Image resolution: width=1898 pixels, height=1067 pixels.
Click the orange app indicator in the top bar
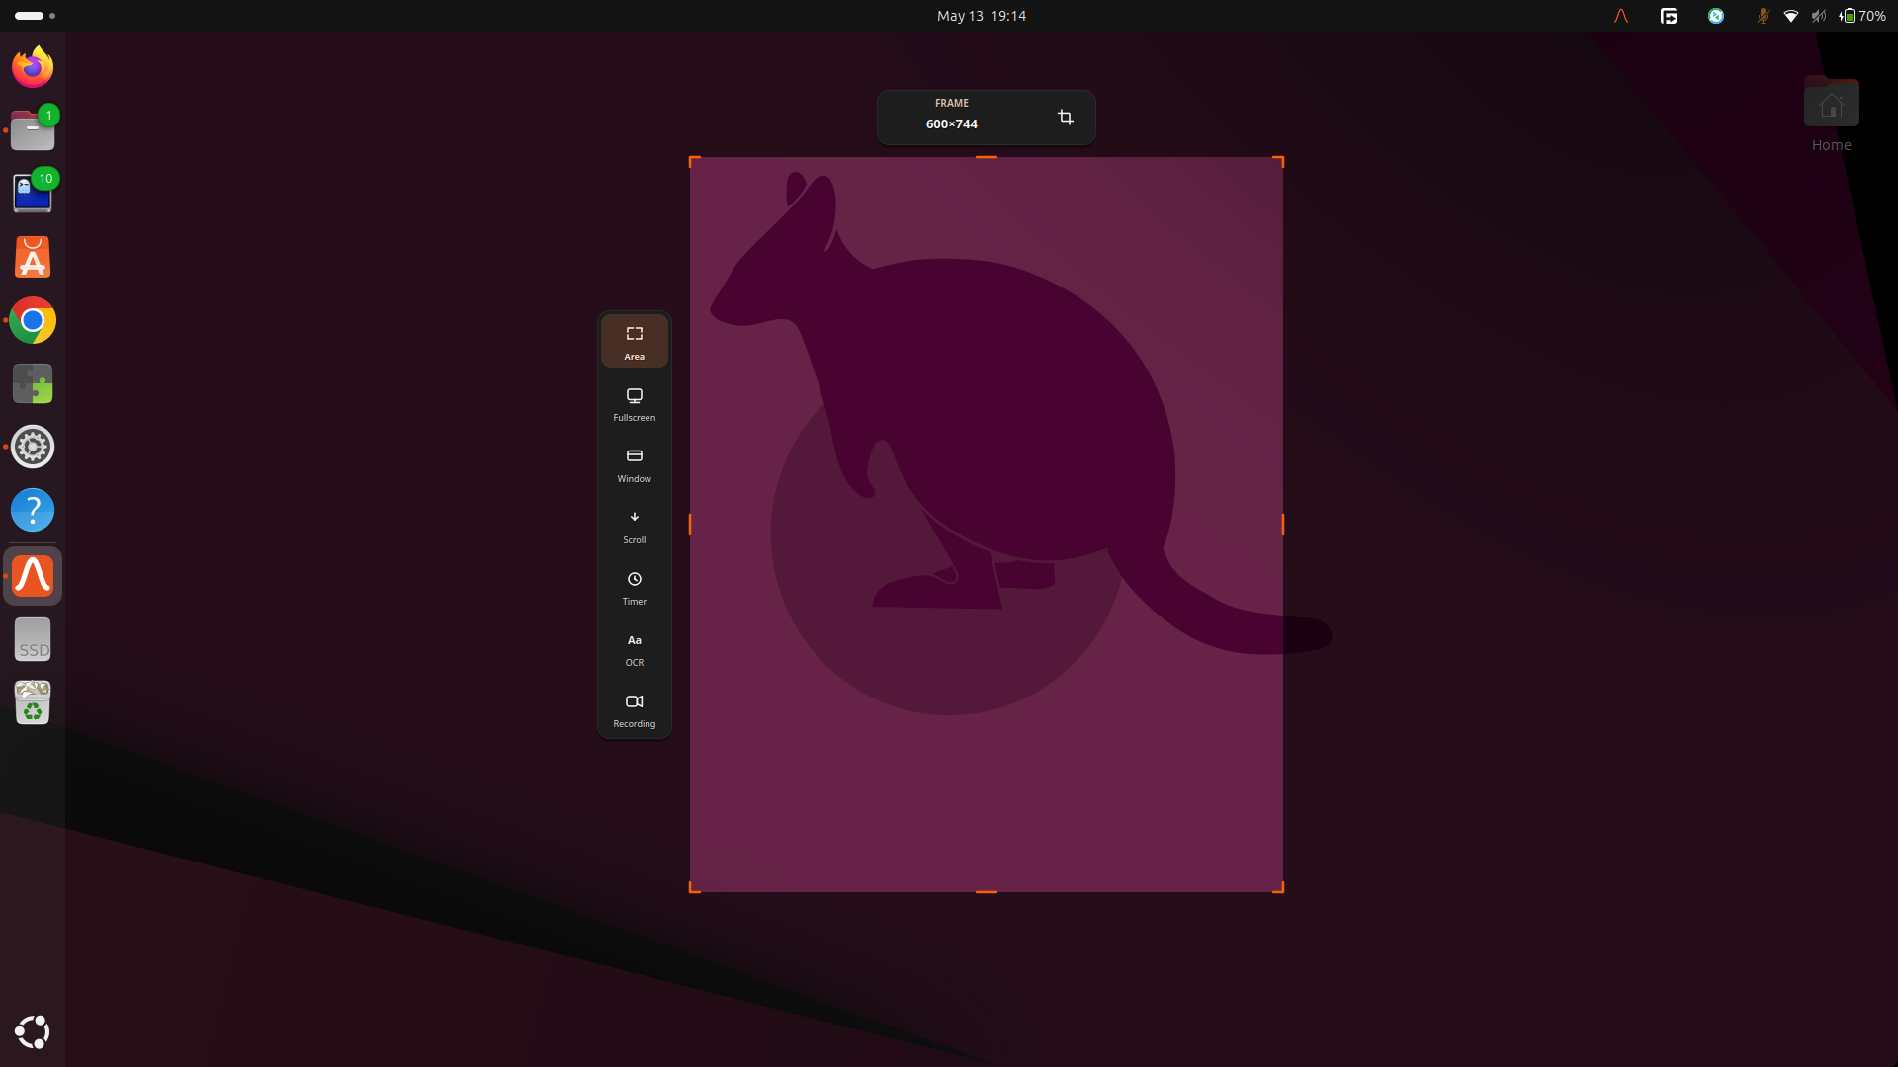pyautogui.click(x=1621, y=16)
